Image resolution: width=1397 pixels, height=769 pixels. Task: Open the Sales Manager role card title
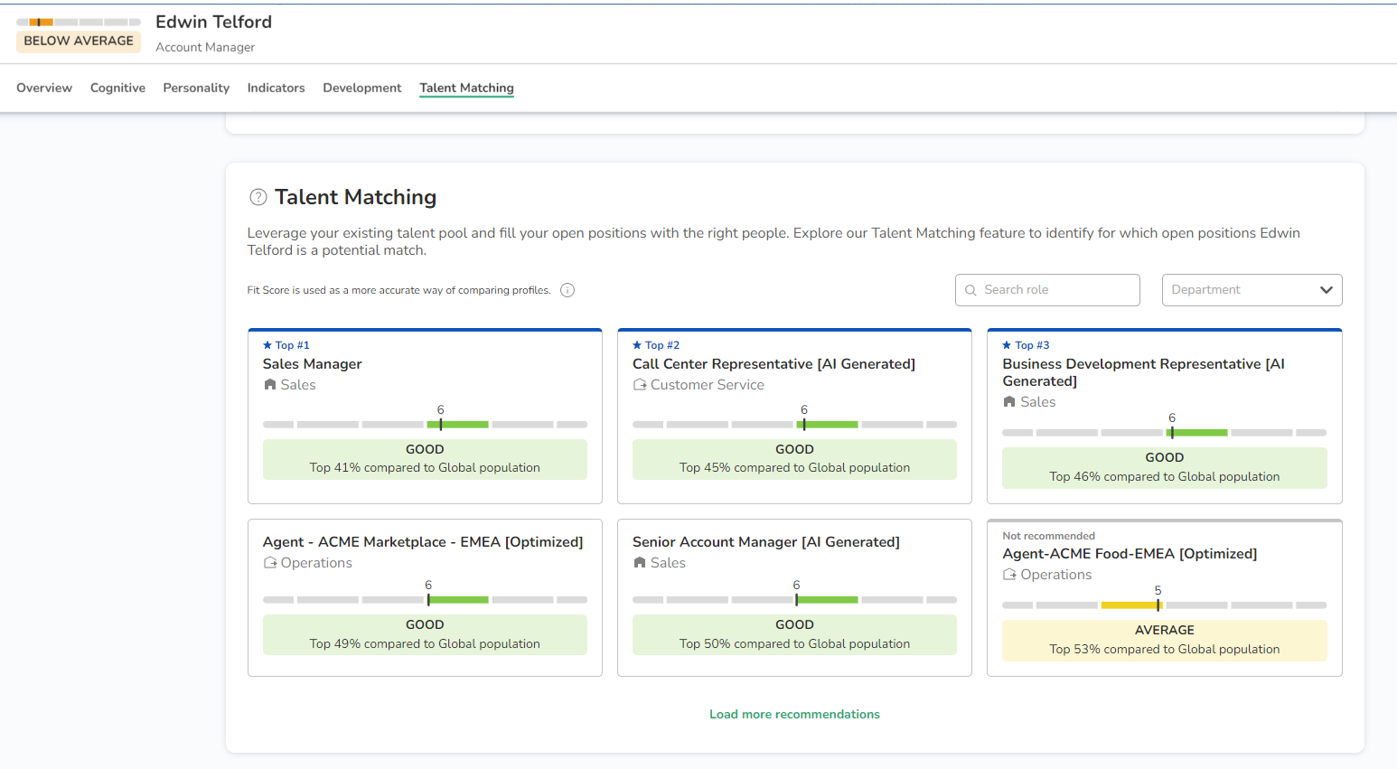pos(312,364)
